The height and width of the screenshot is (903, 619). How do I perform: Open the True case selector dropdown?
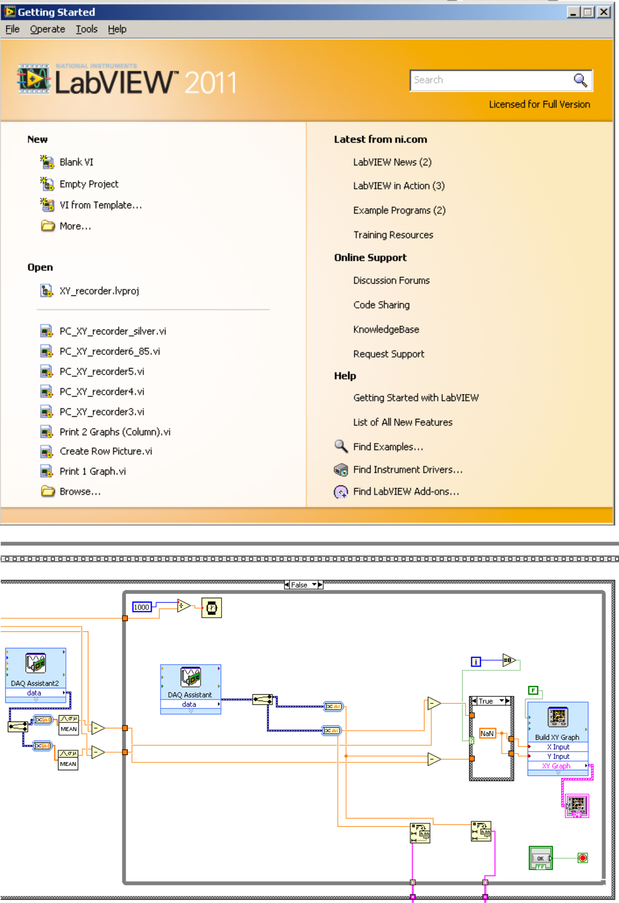coord(502,701)
